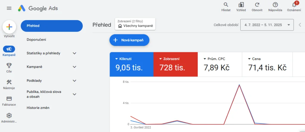Screen dimensions: 305x132
Task: Click the Google Ads logo
Action: [38, 8]
